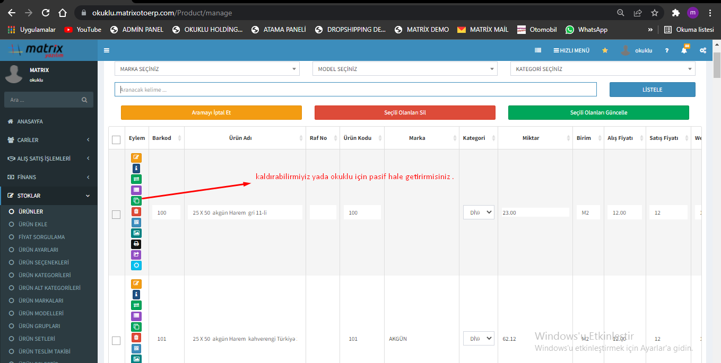The height and width of the screenshot is (363, 721).
Task: Click the green copy icon for product 100
Action: pos(136,201)
